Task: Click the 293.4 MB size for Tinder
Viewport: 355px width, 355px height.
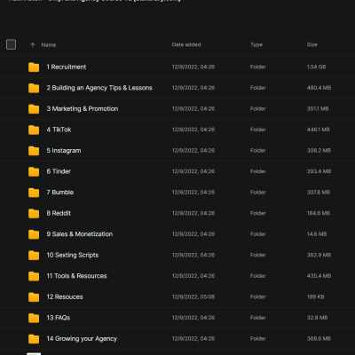Action: point(319,171)
